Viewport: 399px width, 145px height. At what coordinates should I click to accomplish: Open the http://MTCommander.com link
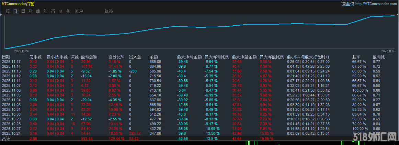coord(376,4)
